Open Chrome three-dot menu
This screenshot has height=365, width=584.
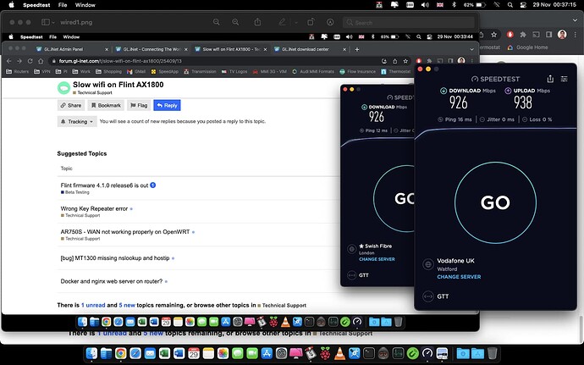tap(575, 35)
